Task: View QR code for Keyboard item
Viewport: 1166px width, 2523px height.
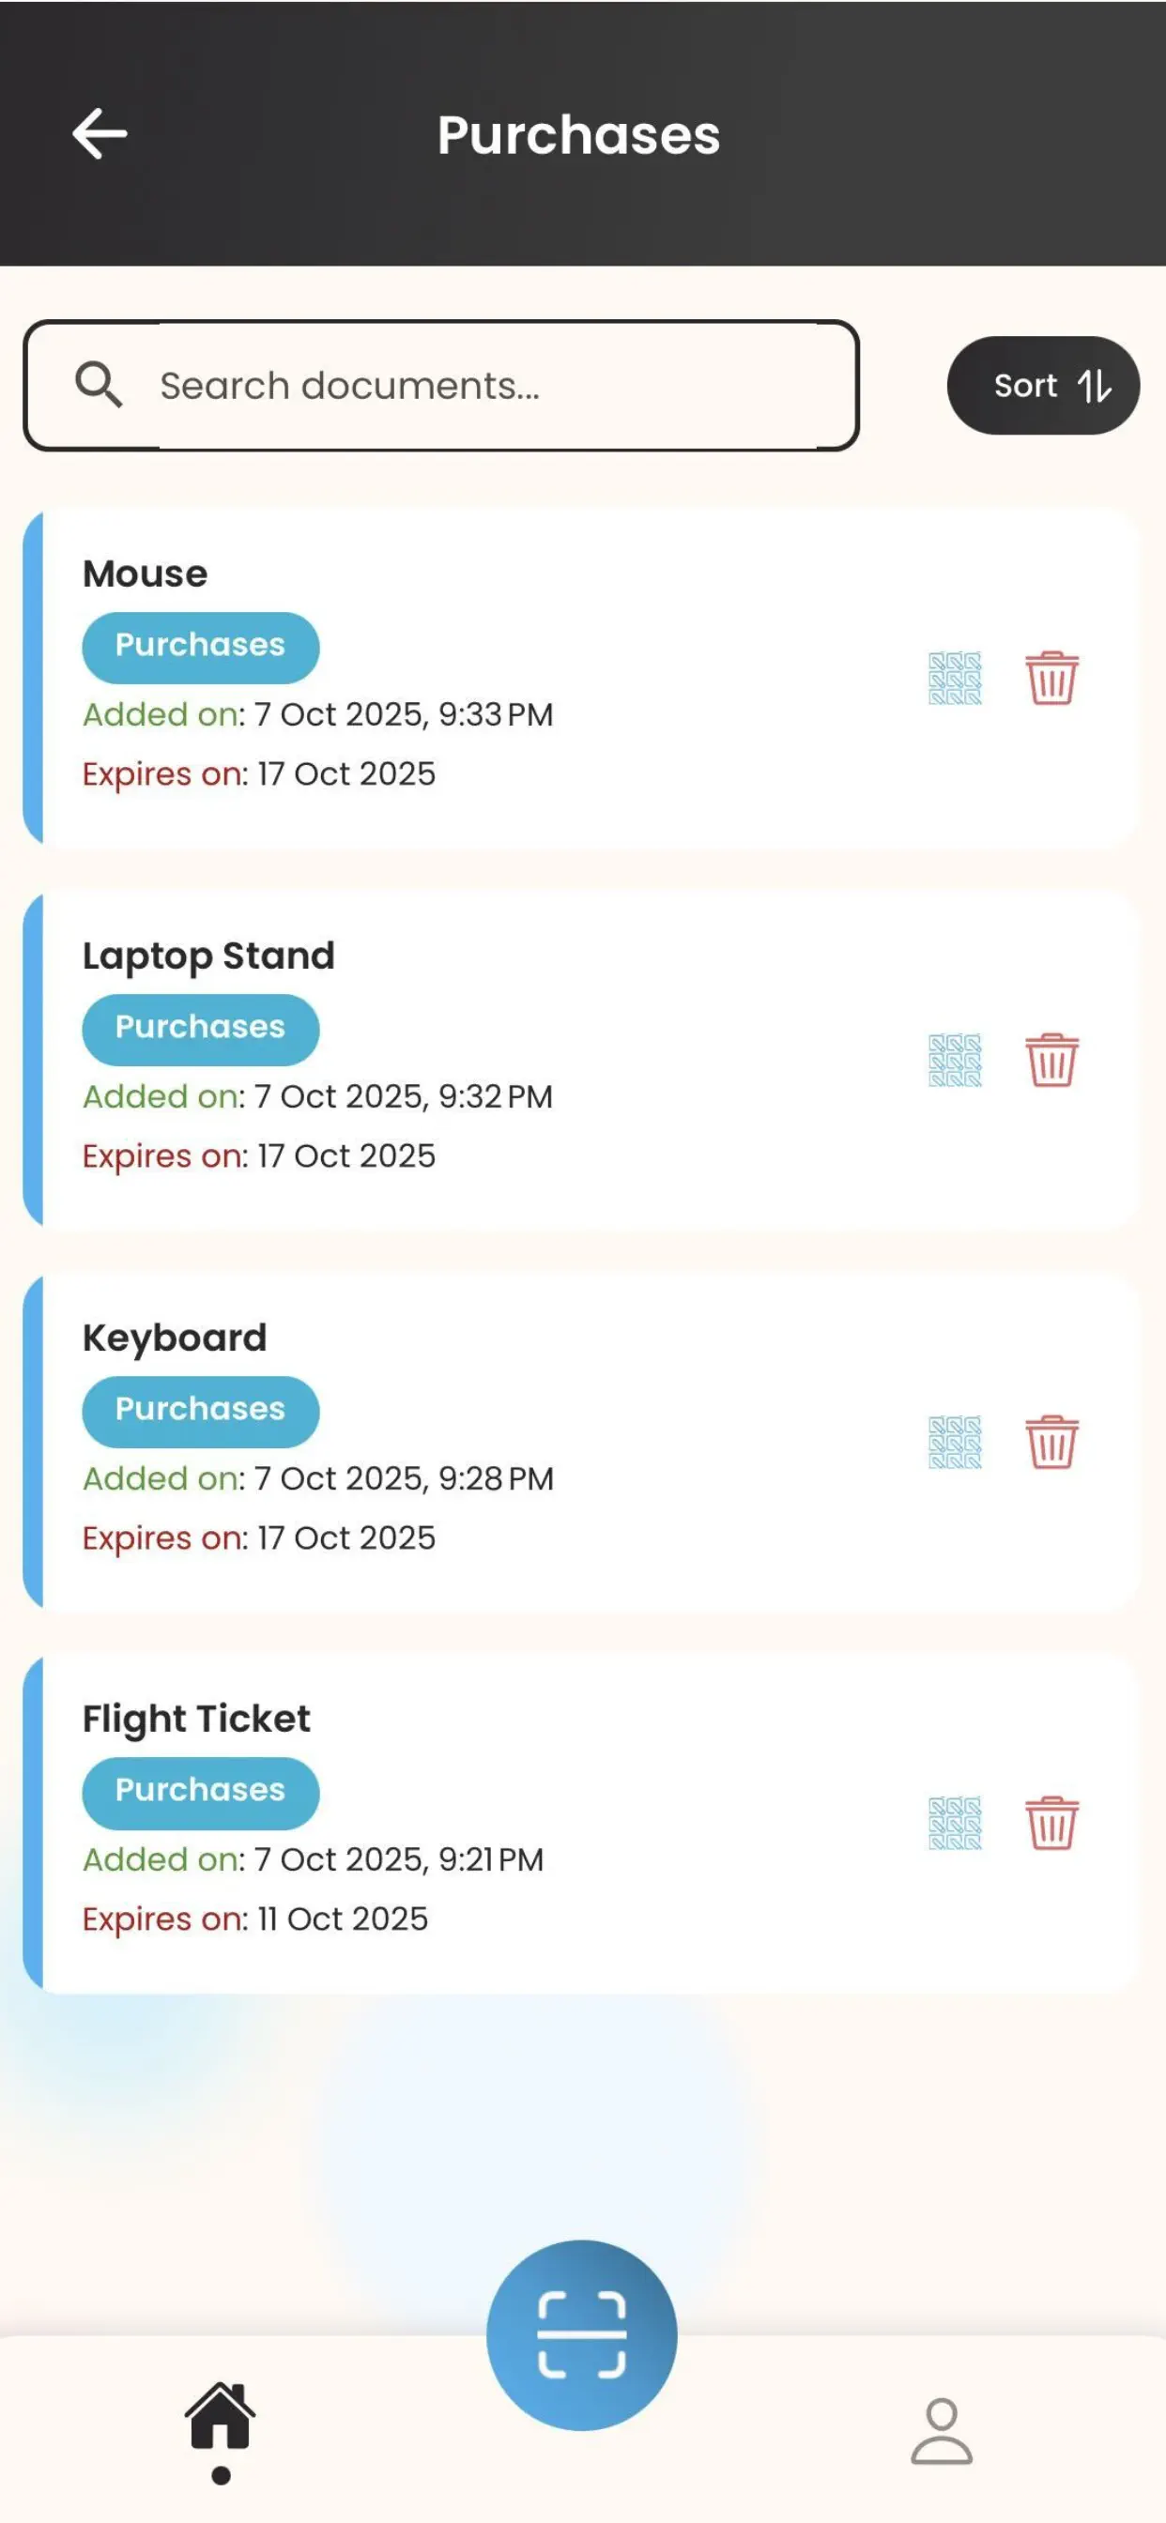Action: [955, 1442]
